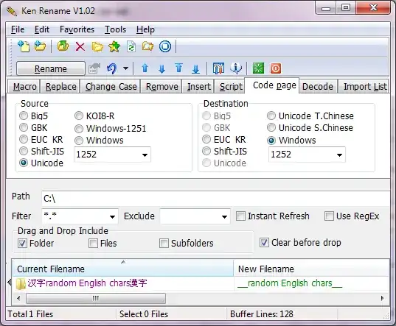
Task: Click the folder icon next to blue circle
Action: pyautogui.click(x=147, y=46)
